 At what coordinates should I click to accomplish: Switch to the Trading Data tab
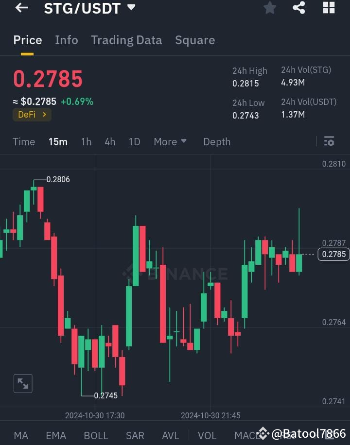point(126,40)
